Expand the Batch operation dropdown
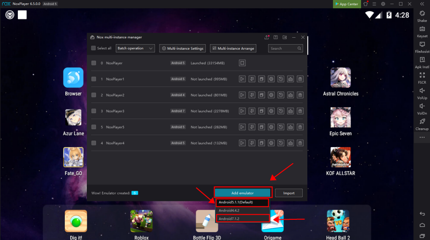This screenshot has height=240, width=430. (x=135, y=48)
